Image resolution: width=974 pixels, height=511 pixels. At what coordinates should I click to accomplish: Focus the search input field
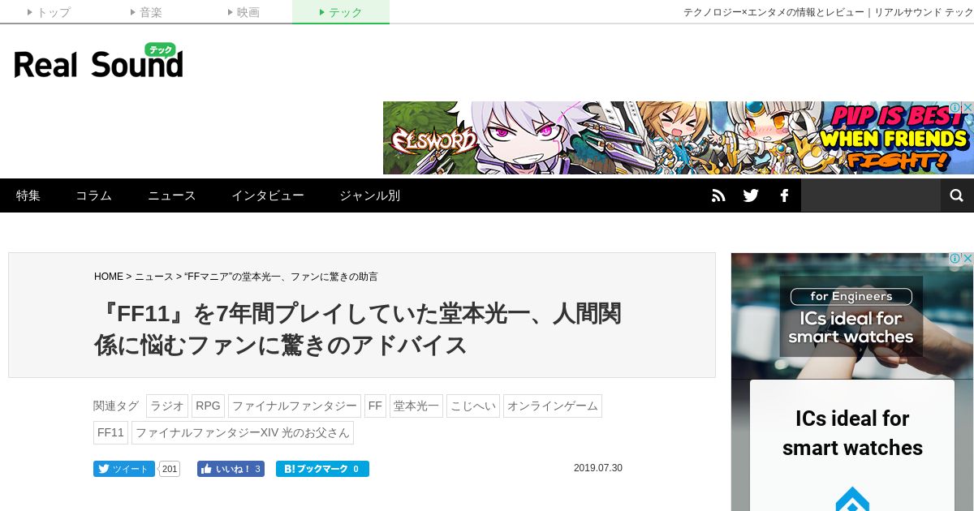[x=871, y=195]
